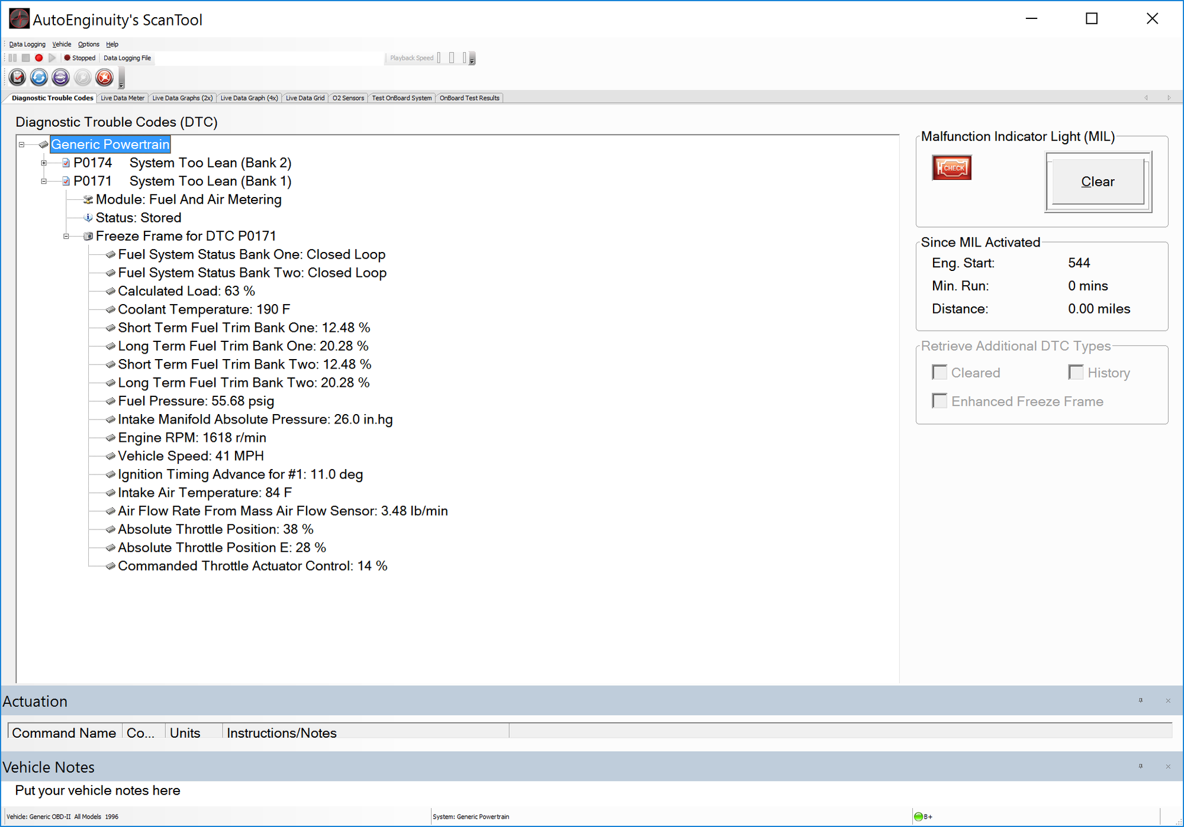This screenshot has width=1184, height=827.
Task: Enable the Cleared DTC checkbox
Action: [940, 372]
